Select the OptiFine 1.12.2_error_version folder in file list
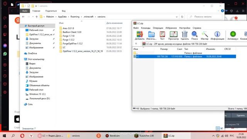 (x=83, y=51)
